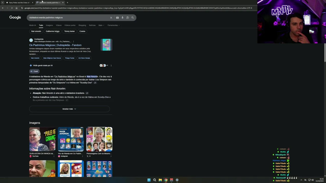This screenshot has height=183, width=326.
Task: Open Voz da Wanda Instagram image
Action: point(71,139)
